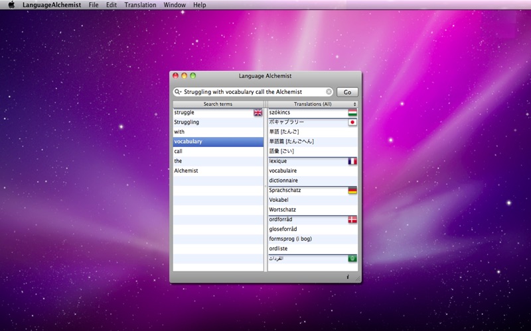The image size is (531, 331).
Task: Select the search term 'Alchemist'
Action: (x=218, y=171)
